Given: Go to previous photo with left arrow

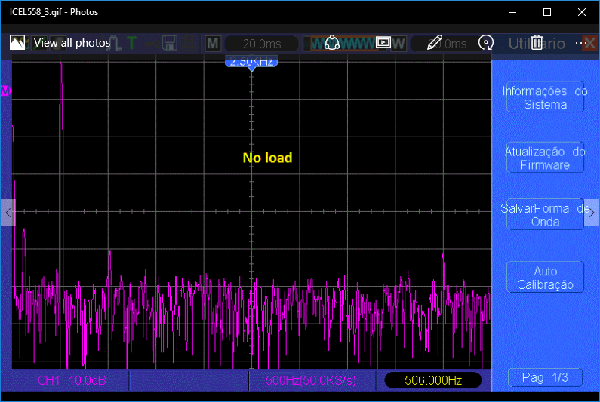Looking at the screenshot, I should pos(8,213).
